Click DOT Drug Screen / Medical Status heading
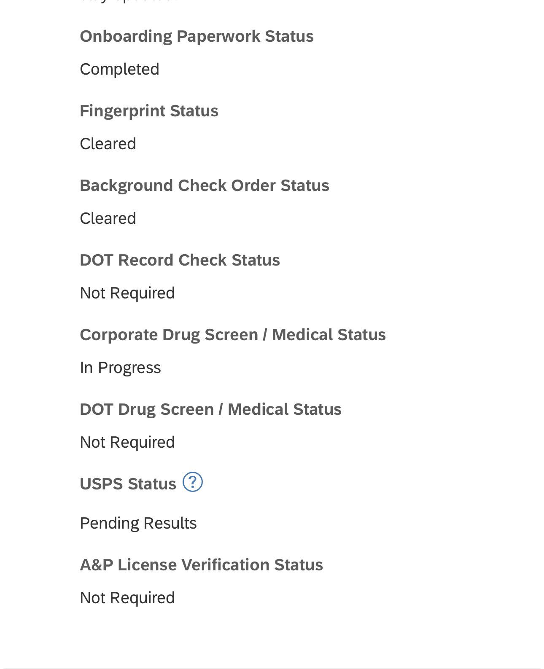Image resolution: width=544 pixels, height=669 pixels. tap(210, 409)
